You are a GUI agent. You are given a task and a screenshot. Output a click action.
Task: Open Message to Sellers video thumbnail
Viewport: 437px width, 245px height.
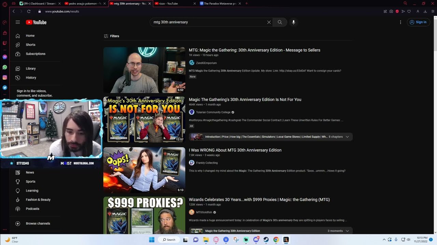tap(144, 70)
